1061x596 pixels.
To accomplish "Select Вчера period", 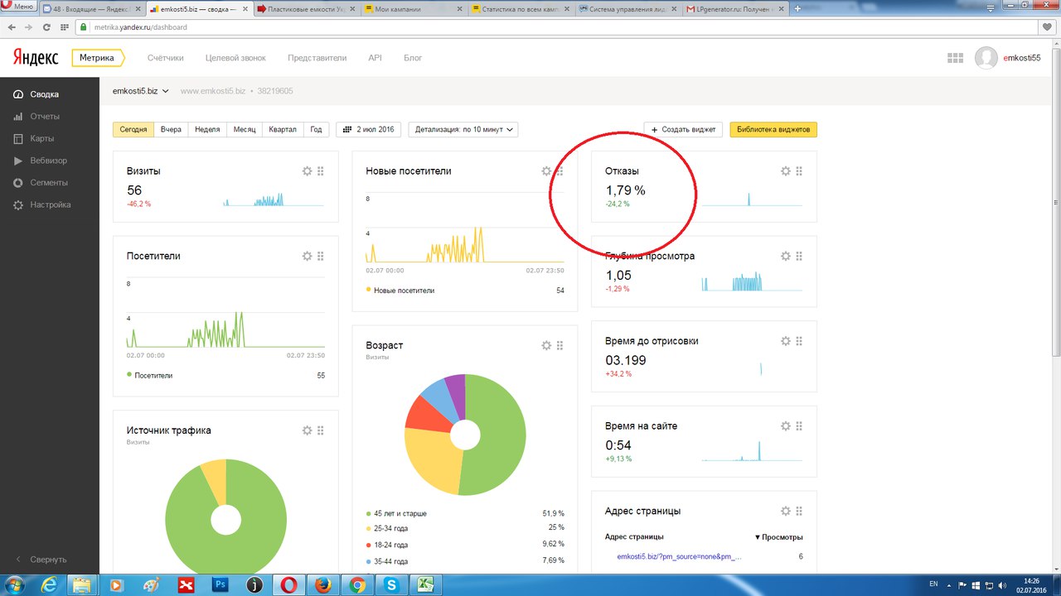I will point(171,130).
